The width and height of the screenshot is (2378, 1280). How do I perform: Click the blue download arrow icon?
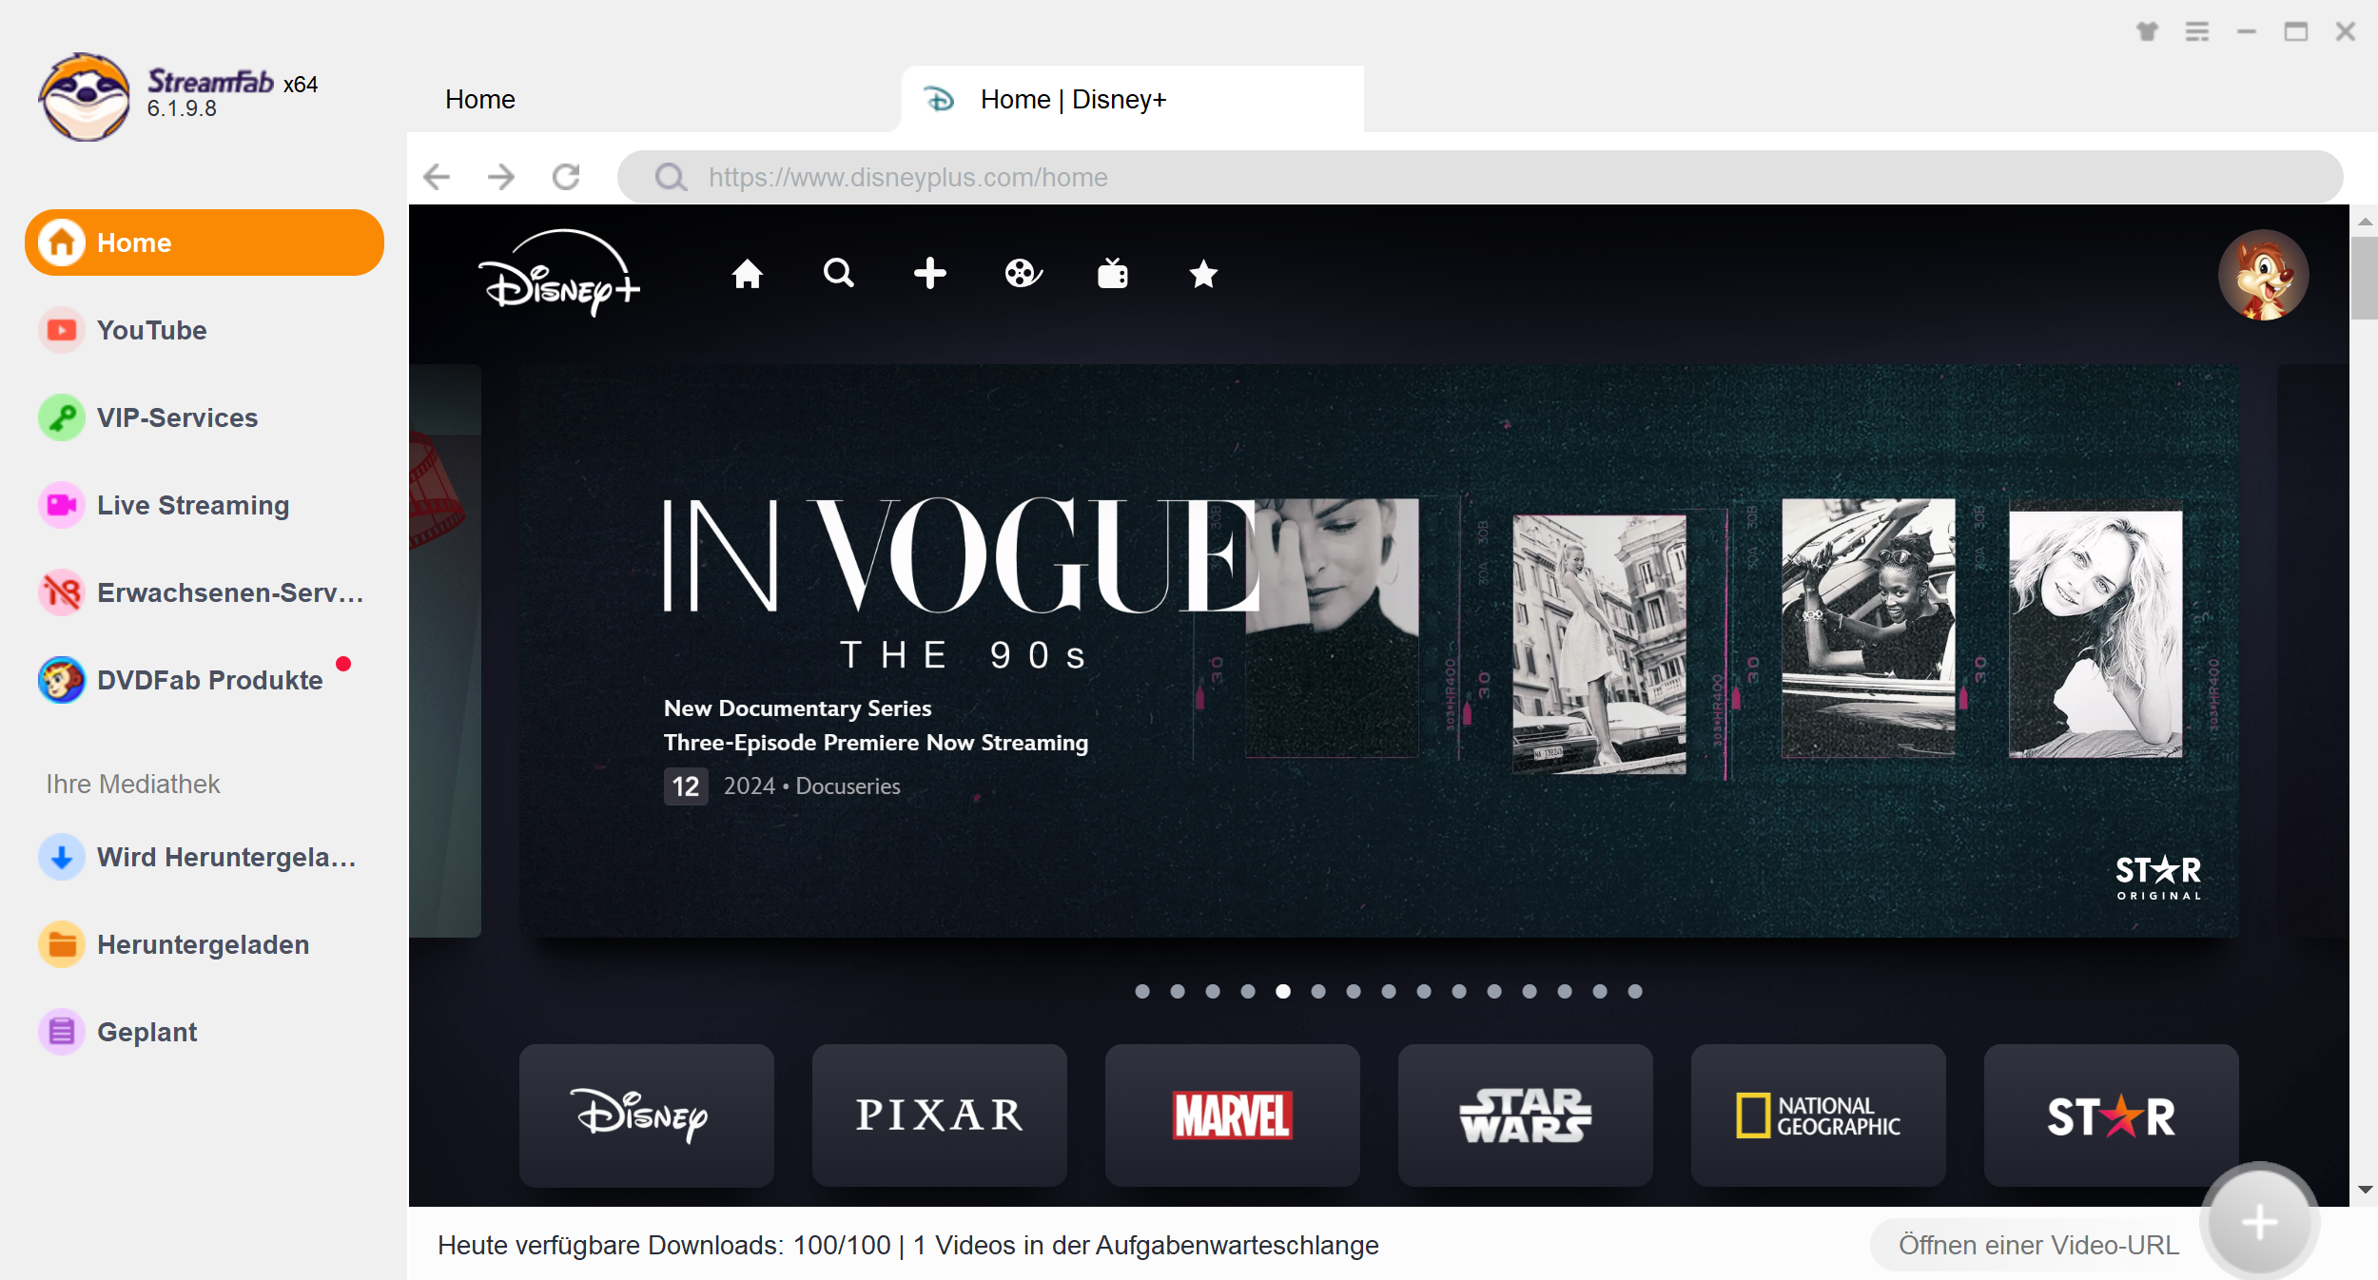click(62, 857)
